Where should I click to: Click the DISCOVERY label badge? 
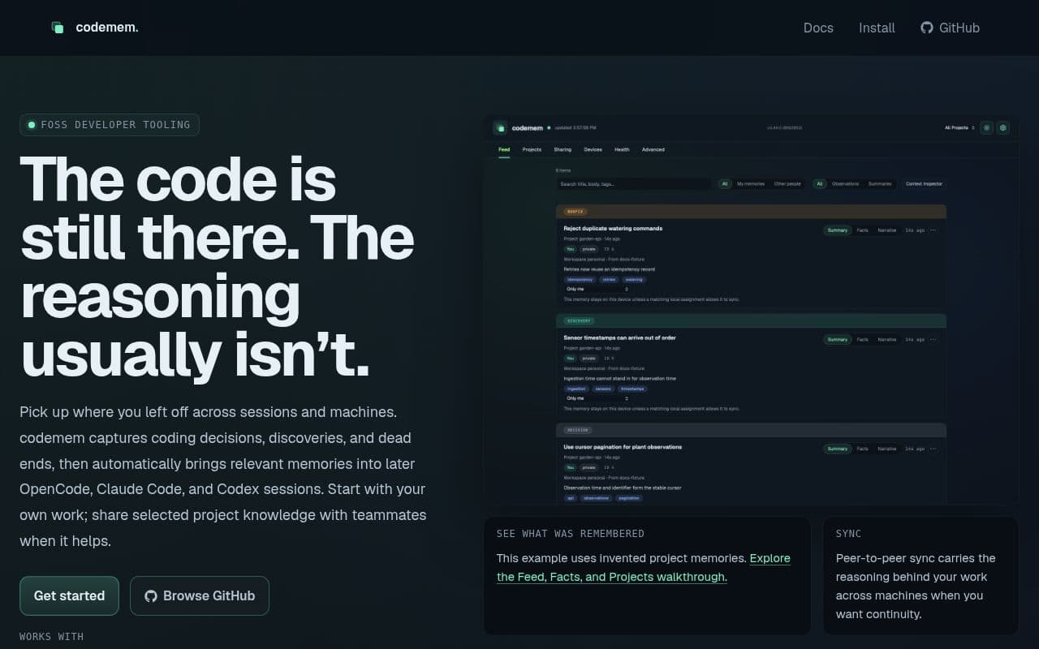tap(579, 320)
